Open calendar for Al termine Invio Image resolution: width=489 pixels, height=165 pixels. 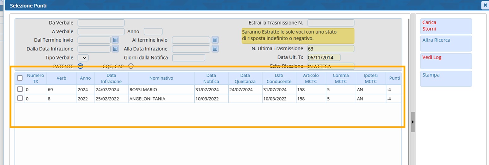[215, 40]
